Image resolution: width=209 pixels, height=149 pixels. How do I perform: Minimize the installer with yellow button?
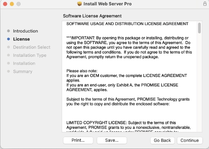[12, 4]
